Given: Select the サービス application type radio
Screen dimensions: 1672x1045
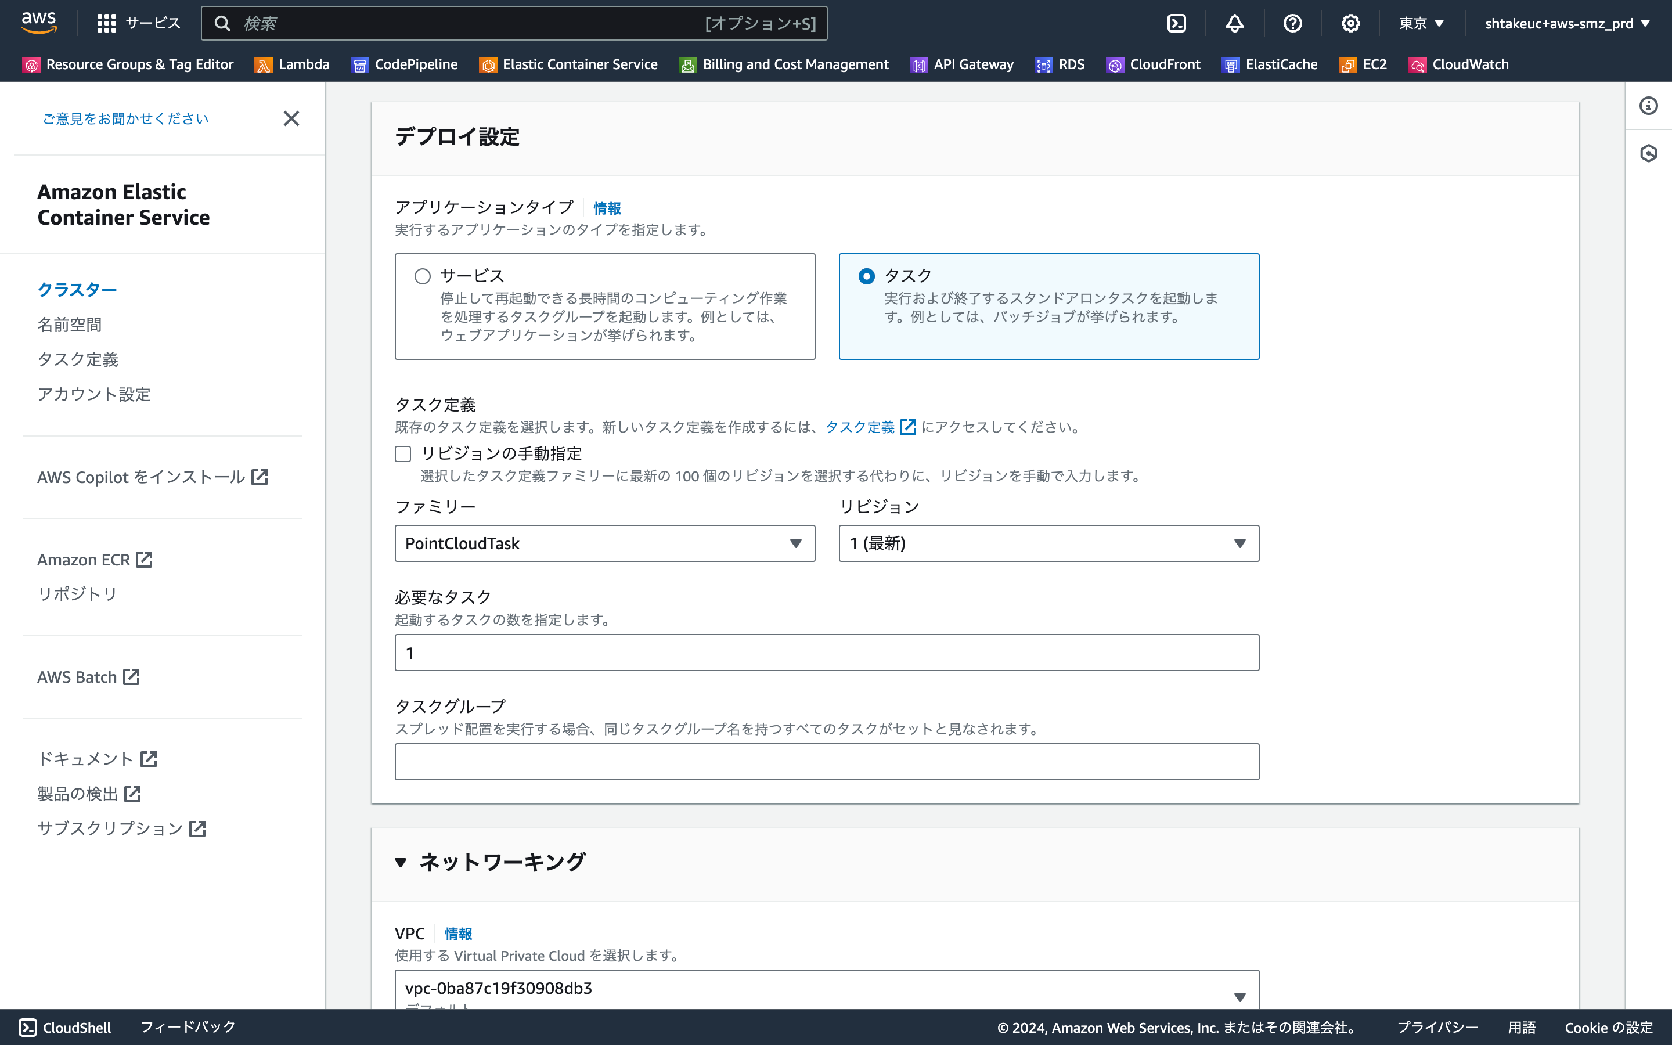Looking at the screenshot, I should coord(422,276).
